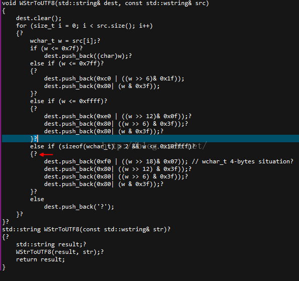Image resolution: width=299 pixels, height=281 pixels.
Task: Click the push_back line with 0xe0
Action: point(118,116)
